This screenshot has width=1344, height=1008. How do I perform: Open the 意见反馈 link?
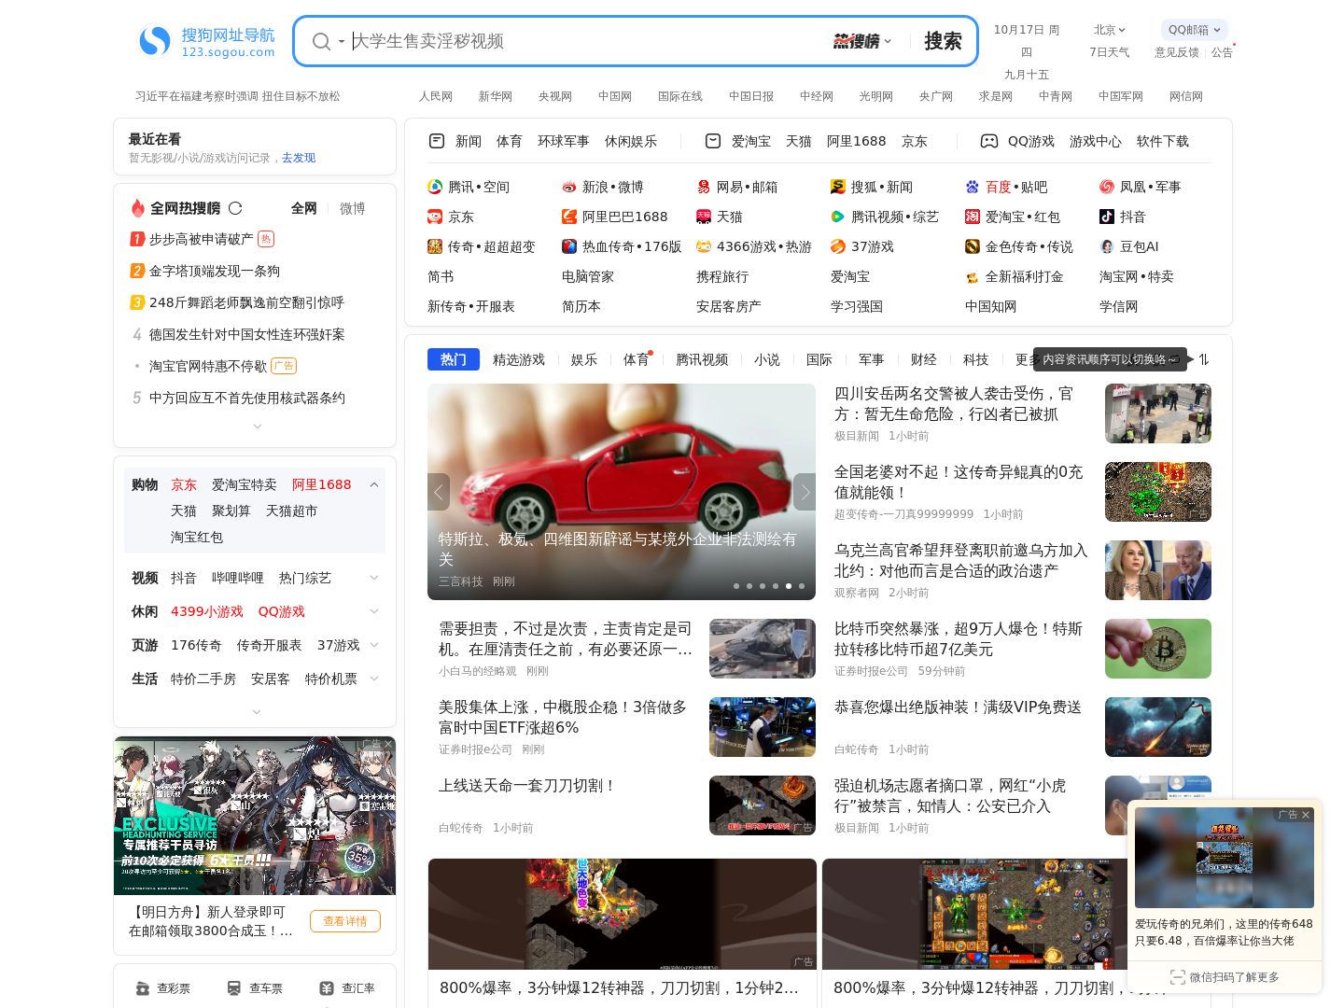(1177, 52)
